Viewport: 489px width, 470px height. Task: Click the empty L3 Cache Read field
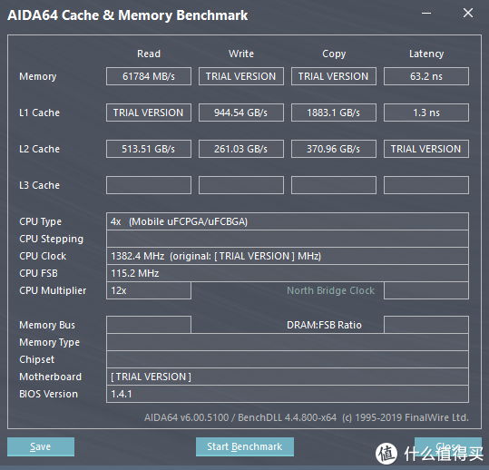coord(149,185)
